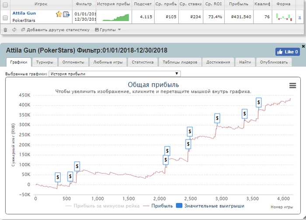Viewport: 306px width, 220px height.
Task: Open the calendar schedule icon beside Attila Gun
Action: (x=66, y=14)
